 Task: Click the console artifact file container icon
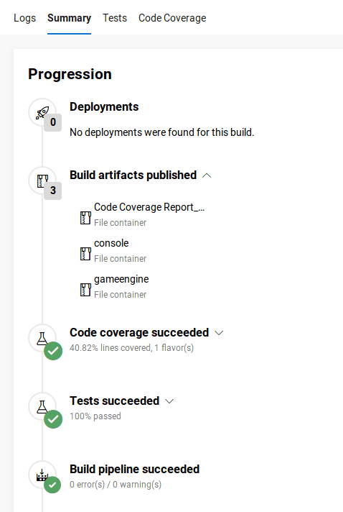[x=85, y=254]
